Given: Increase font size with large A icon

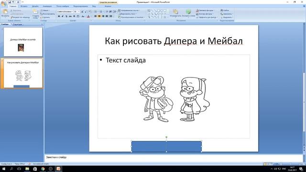Looking at the screenshot, I should click(x=82, y=11).
